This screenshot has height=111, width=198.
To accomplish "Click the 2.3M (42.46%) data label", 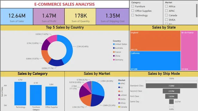I will (83, 47).
